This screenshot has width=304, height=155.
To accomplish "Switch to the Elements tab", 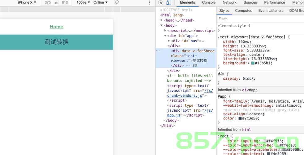I will pos(188,2).
